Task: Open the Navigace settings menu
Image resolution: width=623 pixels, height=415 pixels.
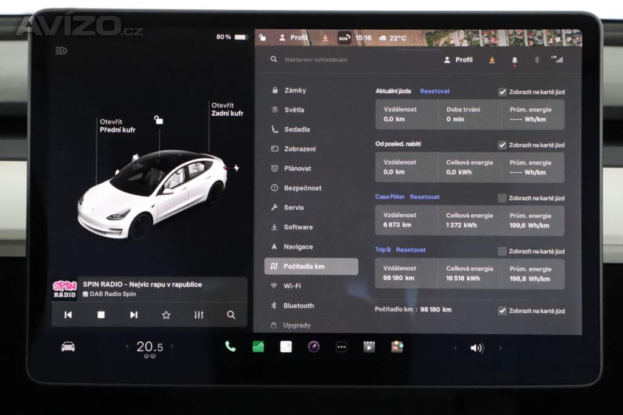Action: [298, 246]
